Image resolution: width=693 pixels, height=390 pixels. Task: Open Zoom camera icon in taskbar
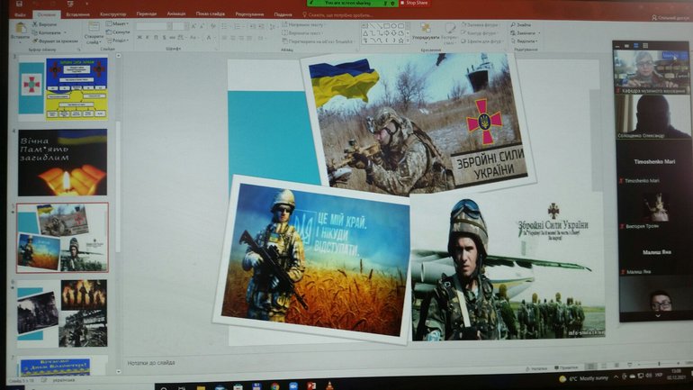(293, 386)
